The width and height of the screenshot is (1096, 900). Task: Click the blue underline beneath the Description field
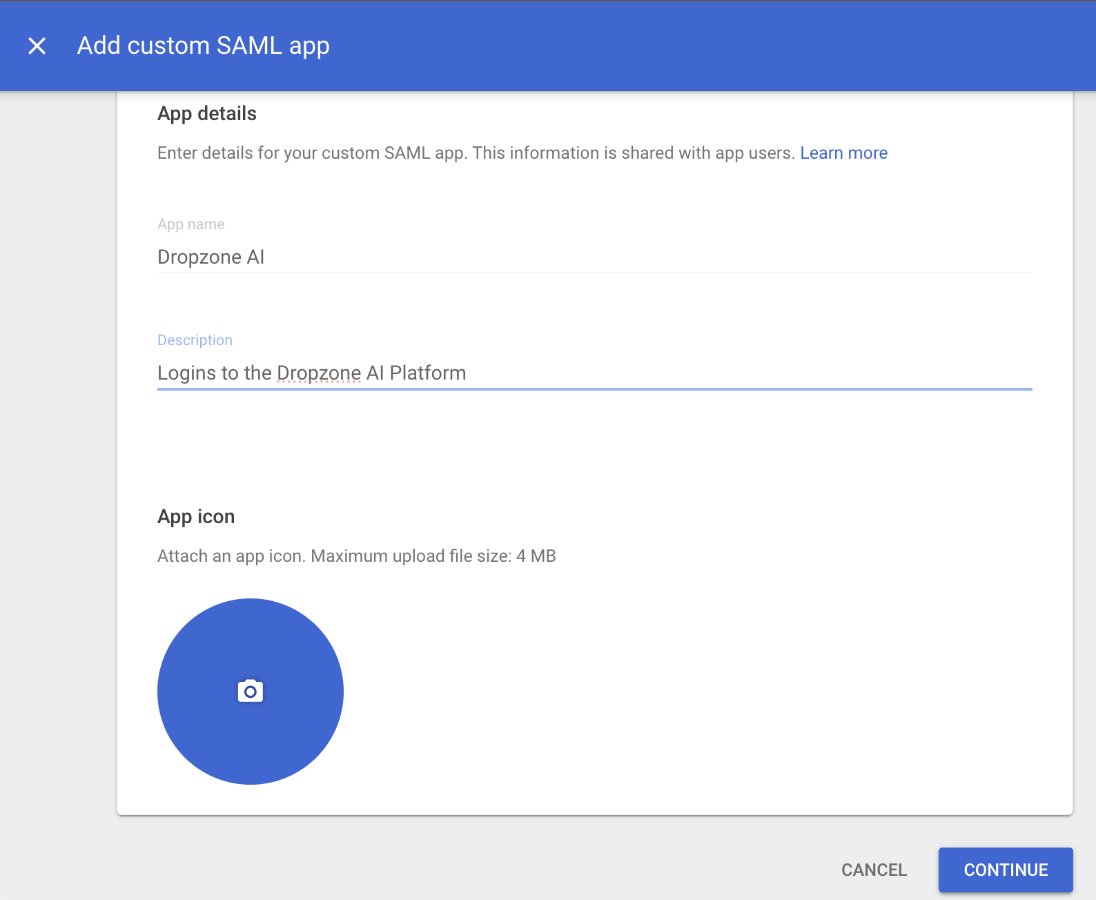point(594,389)
